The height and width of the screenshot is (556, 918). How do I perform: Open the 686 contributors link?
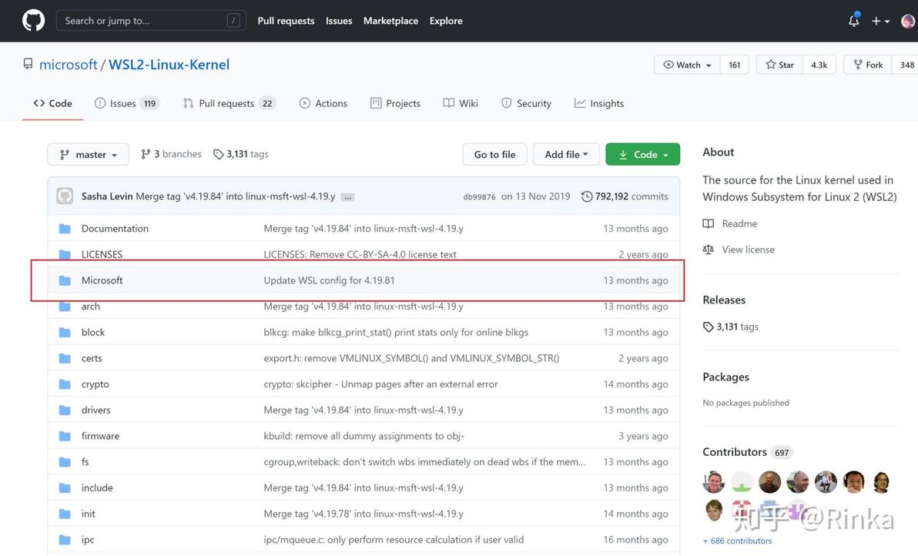click(738, 541)
